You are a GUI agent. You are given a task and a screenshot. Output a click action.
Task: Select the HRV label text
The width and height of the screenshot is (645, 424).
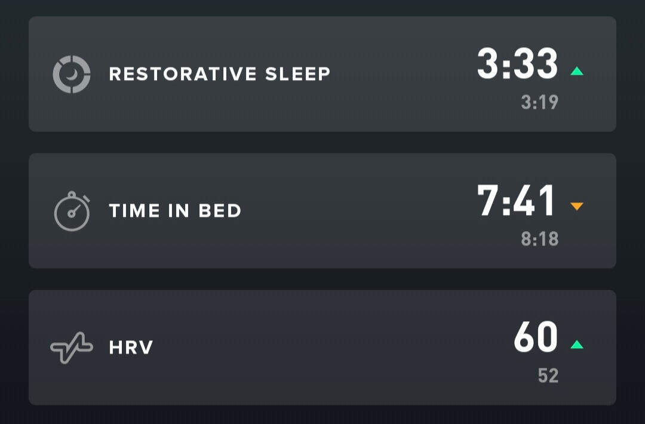click(x=131, y=348)
